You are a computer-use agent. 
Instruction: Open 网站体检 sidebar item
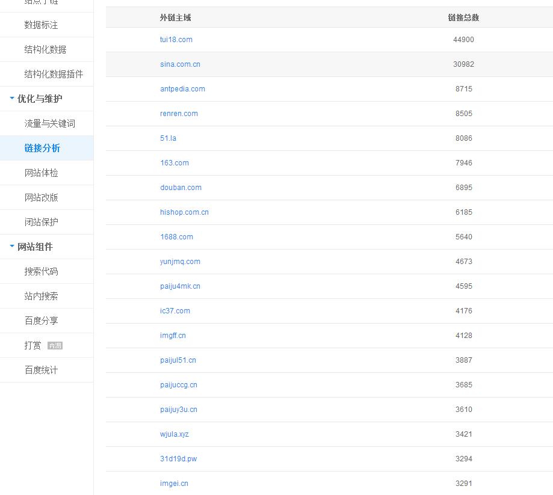pos(42,173)
